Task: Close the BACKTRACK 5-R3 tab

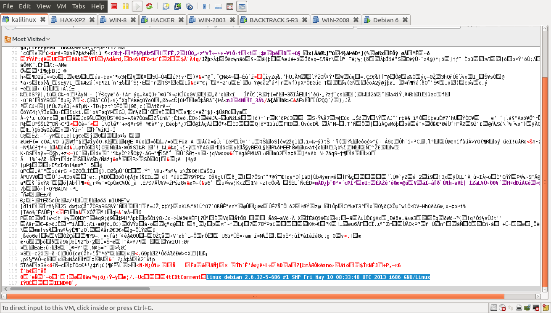Action: click(304, 20)
